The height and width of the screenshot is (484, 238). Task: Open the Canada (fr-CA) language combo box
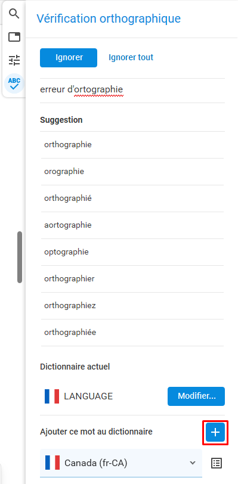point(121,463)
